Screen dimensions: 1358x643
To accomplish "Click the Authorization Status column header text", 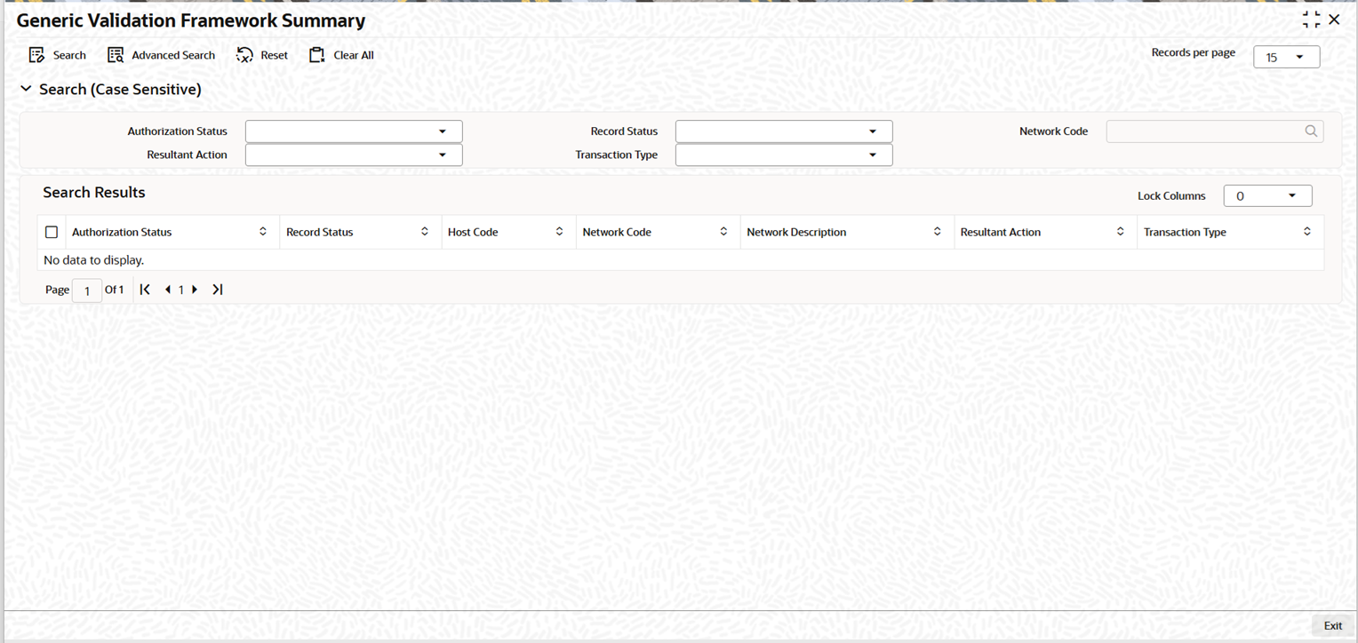I will pos(122,232).
